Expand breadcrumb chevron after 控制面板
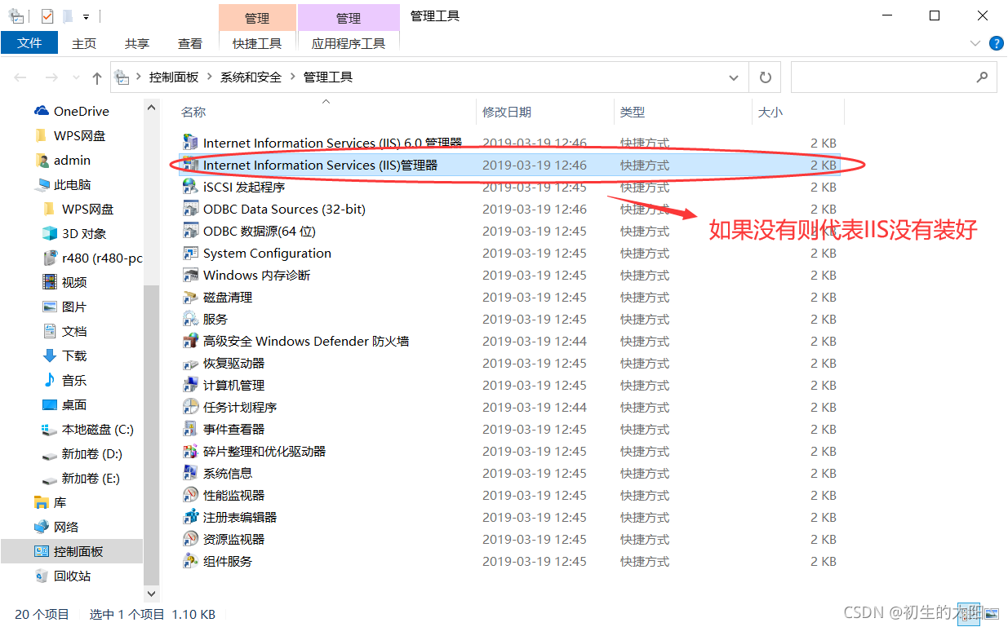Screen dimensions: 1008x627 click(x=210, y=77)
